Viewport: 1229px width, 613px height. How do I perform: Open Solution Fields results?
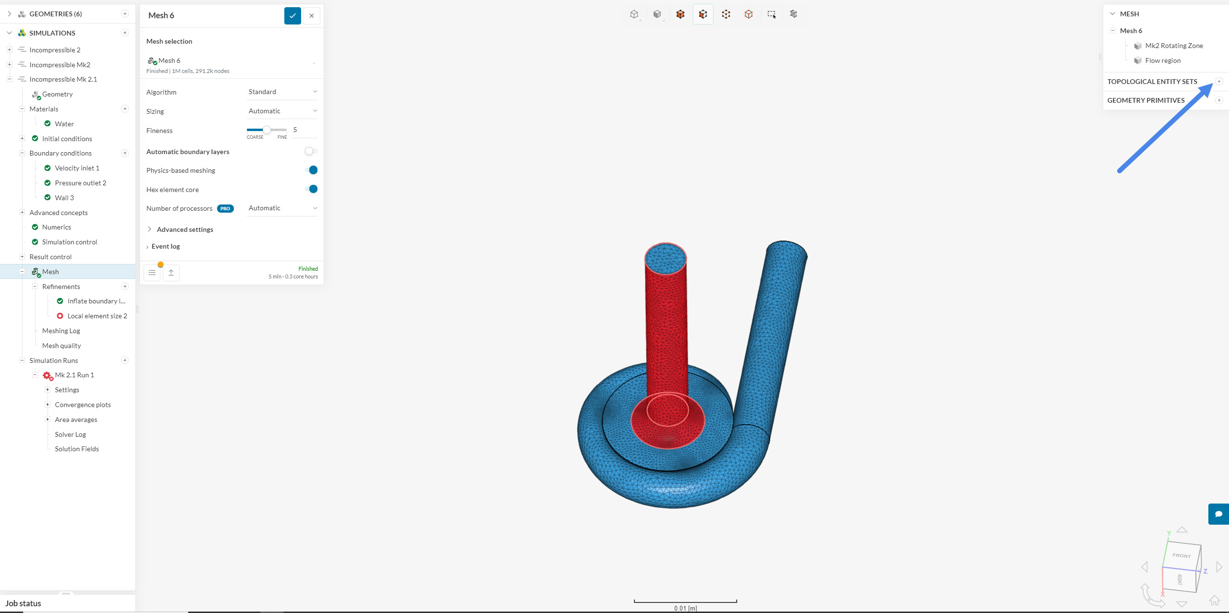[x=77, y=449]
